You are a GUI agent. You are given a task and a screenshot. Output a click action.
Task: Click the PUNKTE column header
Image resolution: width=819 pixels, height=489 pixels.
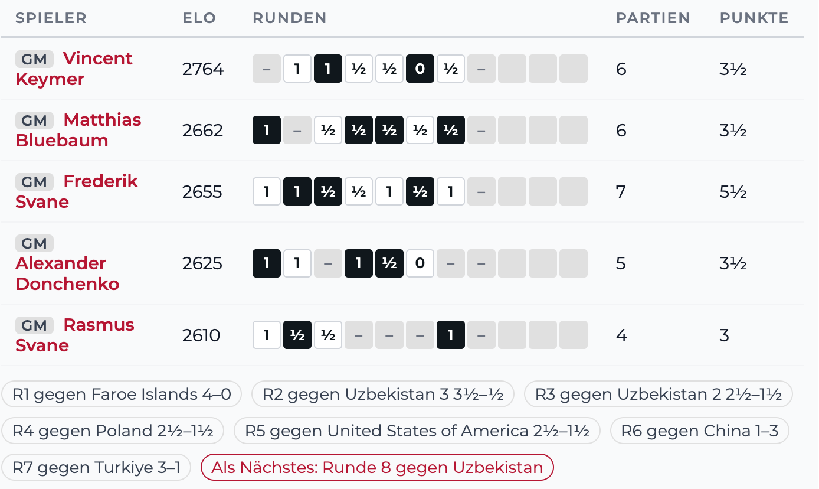click(754, 18)
